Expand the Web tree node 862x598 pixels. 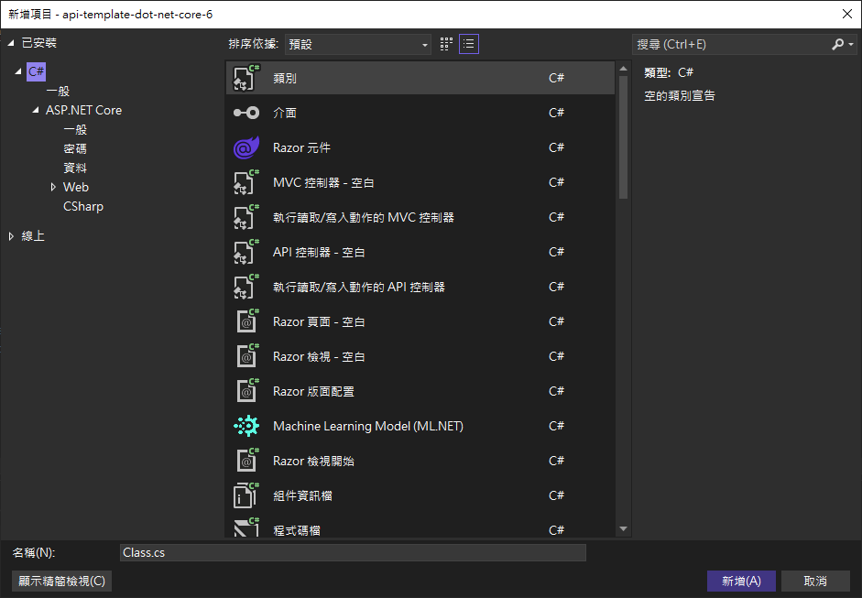pos(53,187)
